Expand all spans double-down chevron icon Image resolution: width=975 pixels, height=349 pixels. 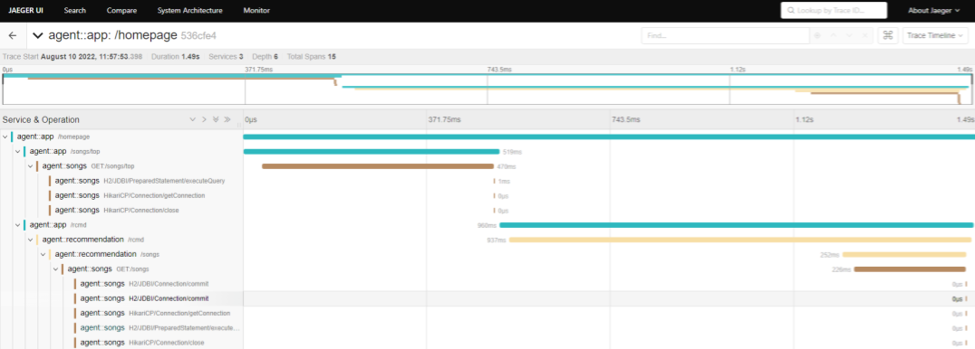pos(216,119)
